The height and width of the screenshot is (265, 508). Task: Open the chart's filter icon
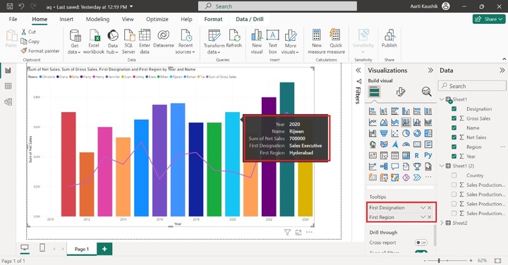pos(287,233)
